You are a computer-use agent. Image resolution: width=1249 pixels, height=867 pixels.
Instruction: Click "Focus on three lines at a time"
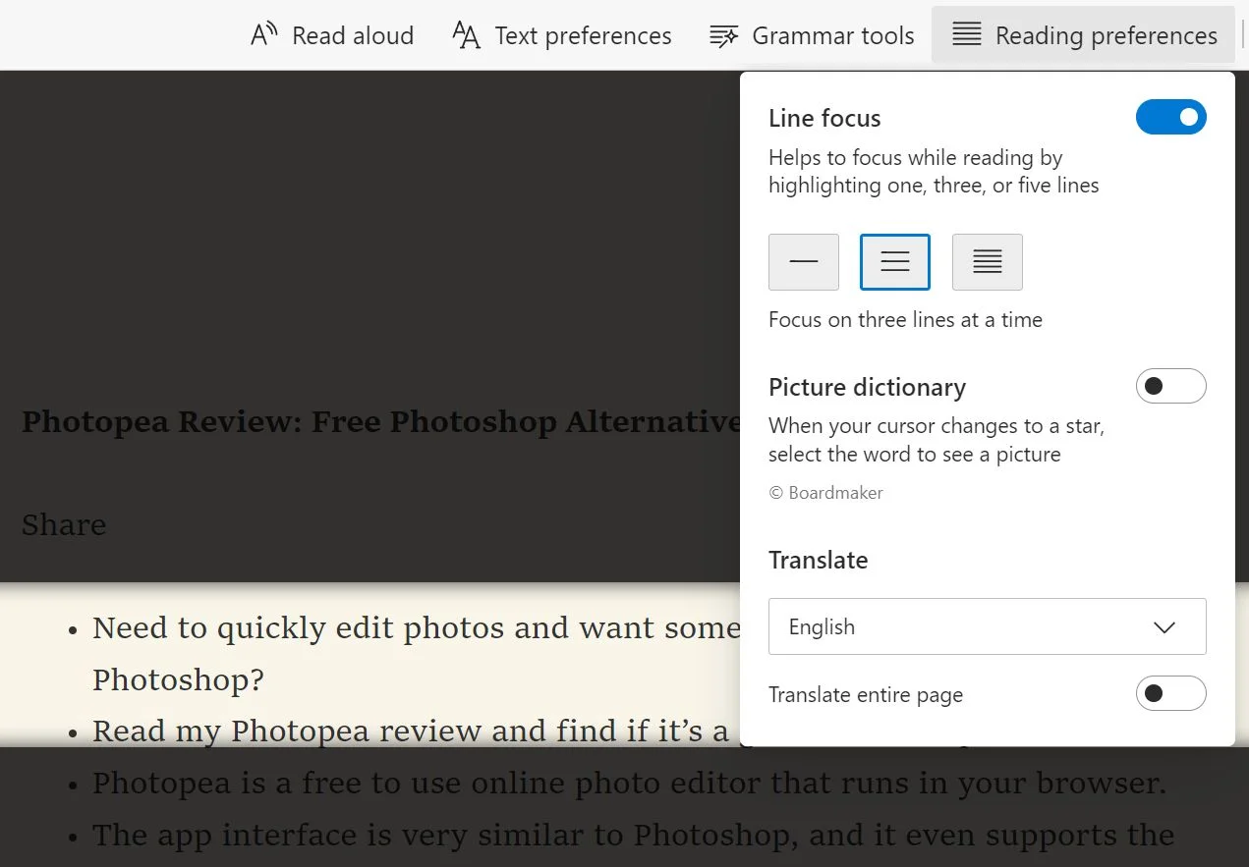coord(905,319)
